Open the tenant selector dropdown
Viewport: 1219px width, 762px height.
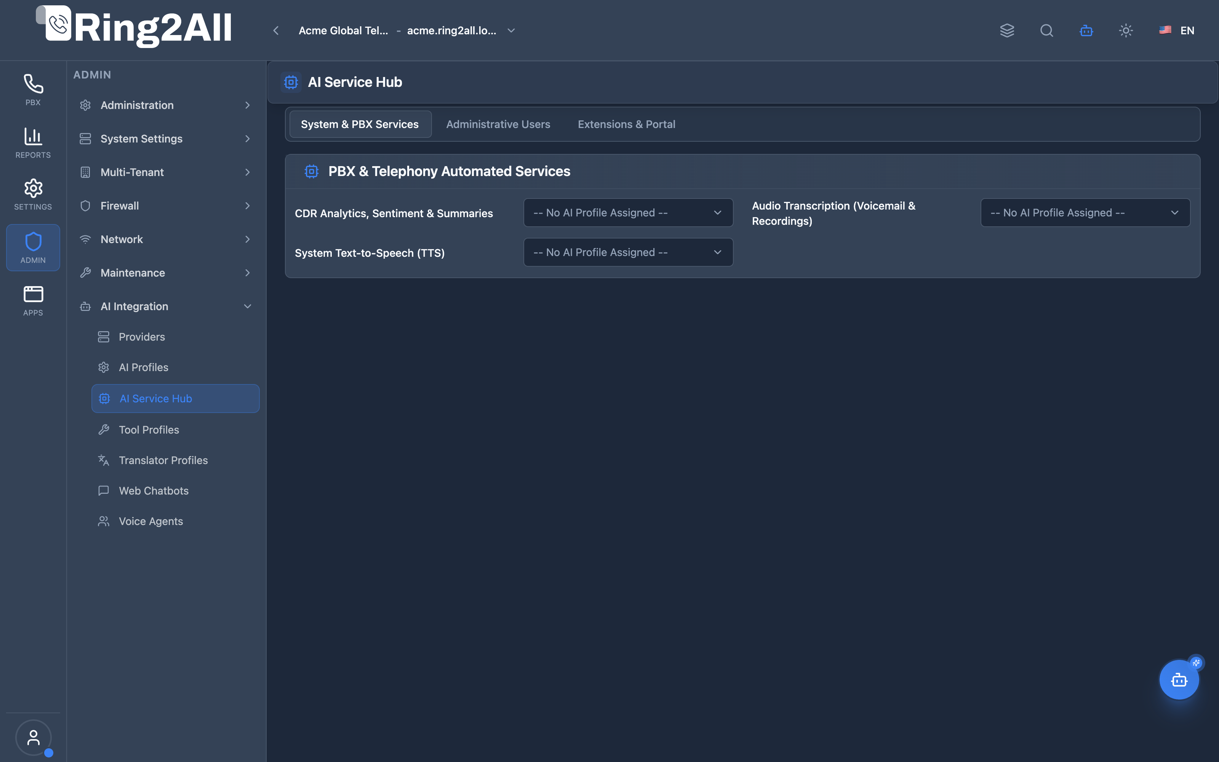click(x=407, y=31)
